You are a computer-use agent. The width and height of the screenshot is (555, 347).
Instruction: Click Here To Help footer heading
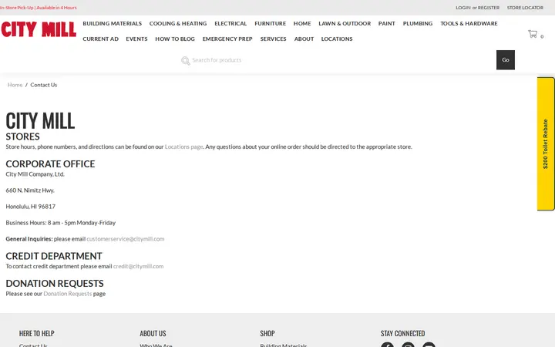(37, 334)
